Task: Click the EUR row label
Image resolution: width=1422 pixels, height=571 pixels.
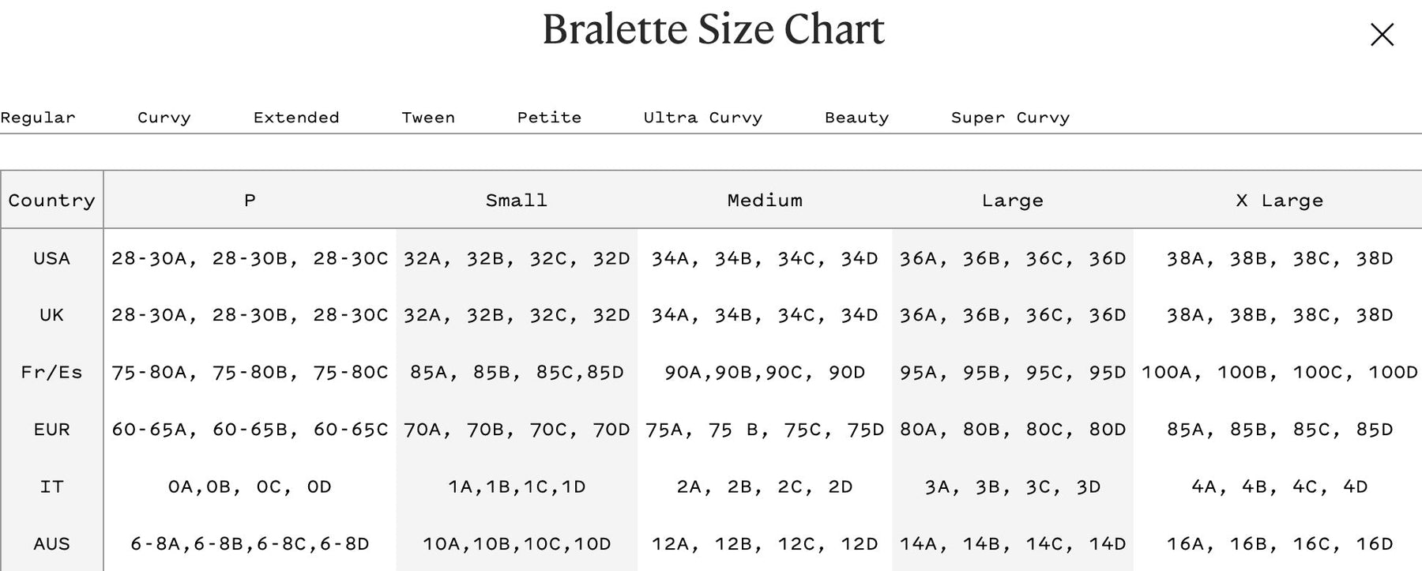Action: click(51, 430)
